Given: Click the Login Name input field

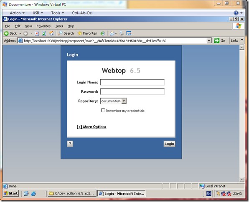Looking at the screenshot, I should click(132, 82).
